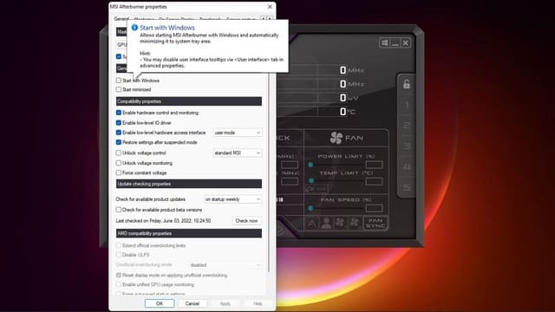Click the Apply button
This screenshot has height=312, width=555.
[225, 303]
